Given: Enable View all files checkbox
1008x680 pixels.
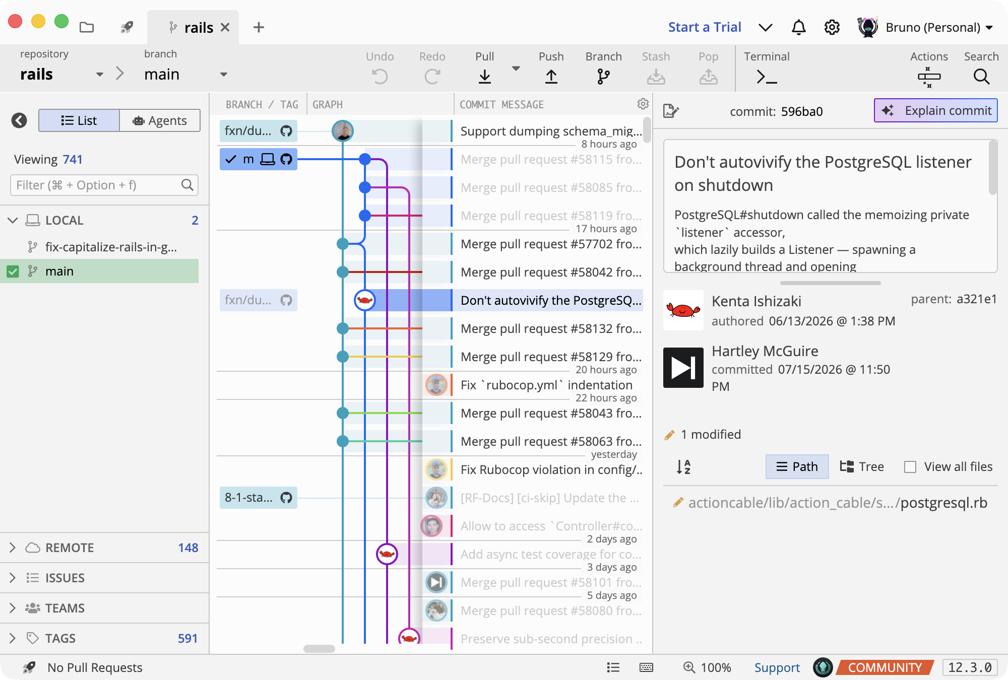Looking at the screenshot, I should pos(910,467).
